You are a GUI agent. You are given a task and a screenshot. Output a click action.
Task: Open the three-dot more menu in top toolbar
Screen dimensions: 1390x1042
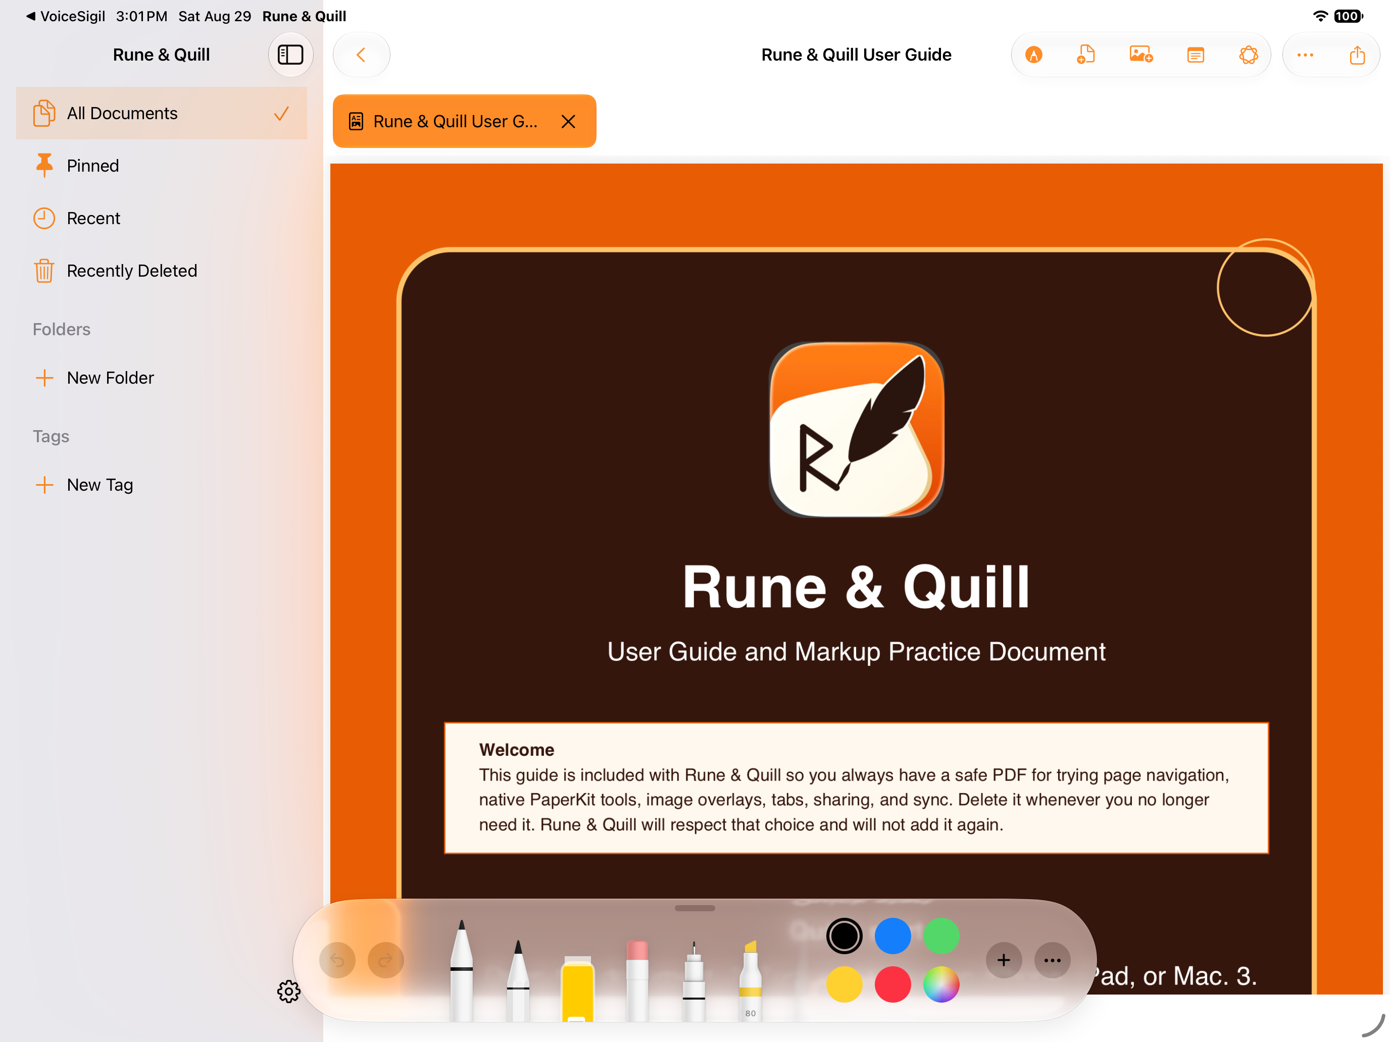click(x=1305, y=55)
